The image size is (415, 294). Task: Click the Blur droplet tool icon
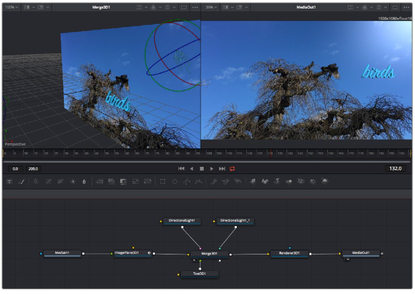[x=84, y=181]
